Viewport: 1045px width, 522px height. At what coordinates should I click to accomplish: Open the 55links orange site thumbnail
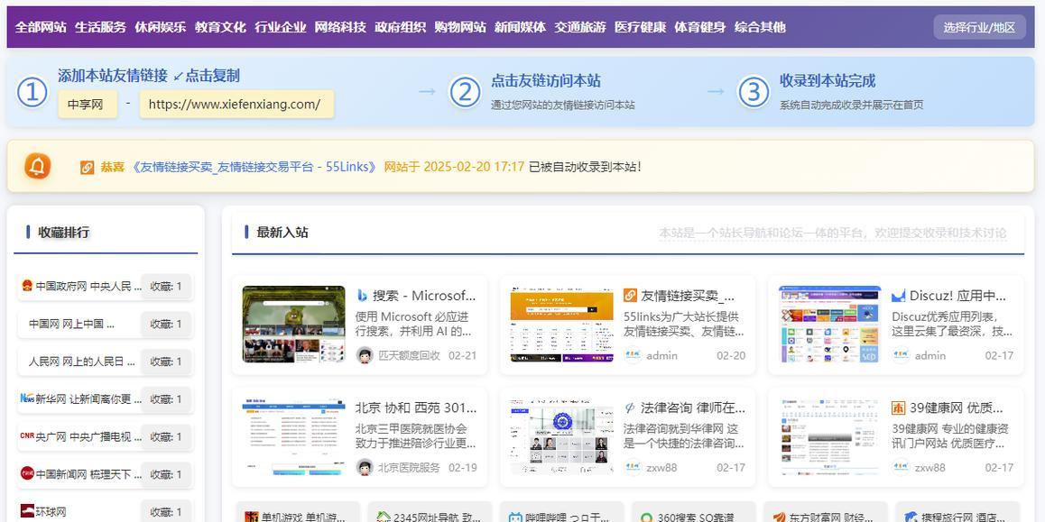coord(562,325)
